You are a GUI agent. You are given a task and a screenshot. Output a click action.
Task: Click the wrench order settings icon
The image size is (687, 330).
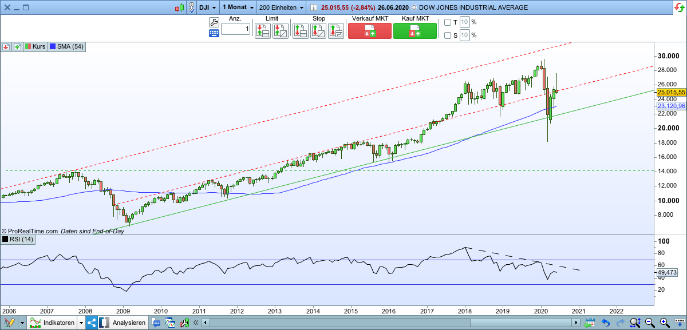pos(214,22)
